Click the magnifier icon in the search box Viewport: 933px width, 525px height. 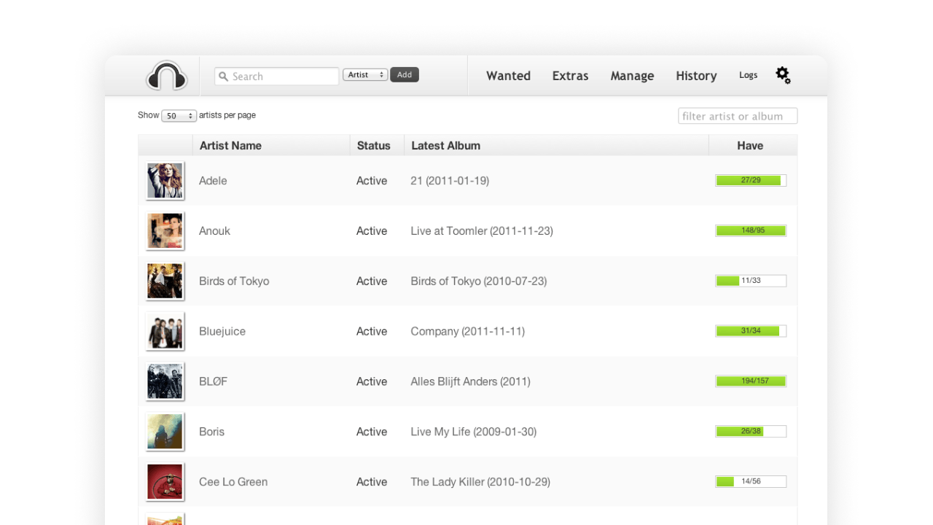[x=224, y=77]
